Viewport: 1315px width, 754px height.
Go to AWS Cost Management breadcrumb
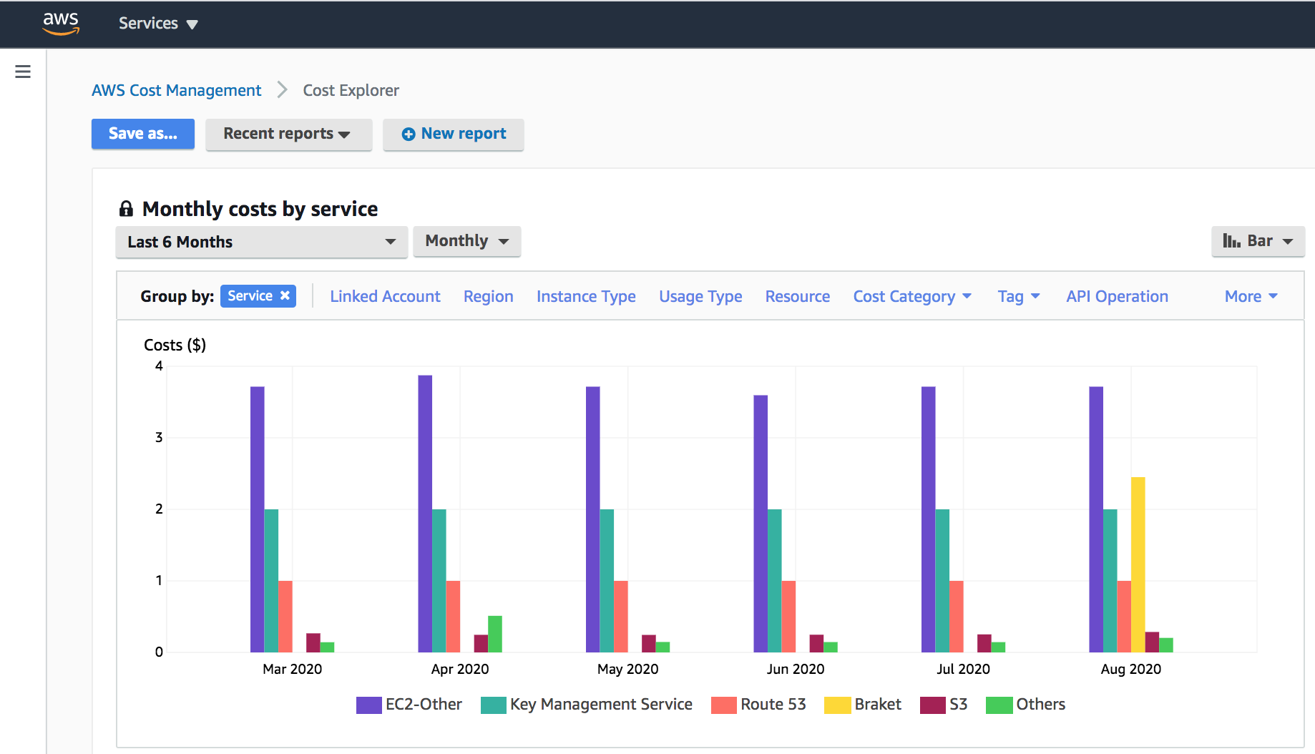click(176, 90)
